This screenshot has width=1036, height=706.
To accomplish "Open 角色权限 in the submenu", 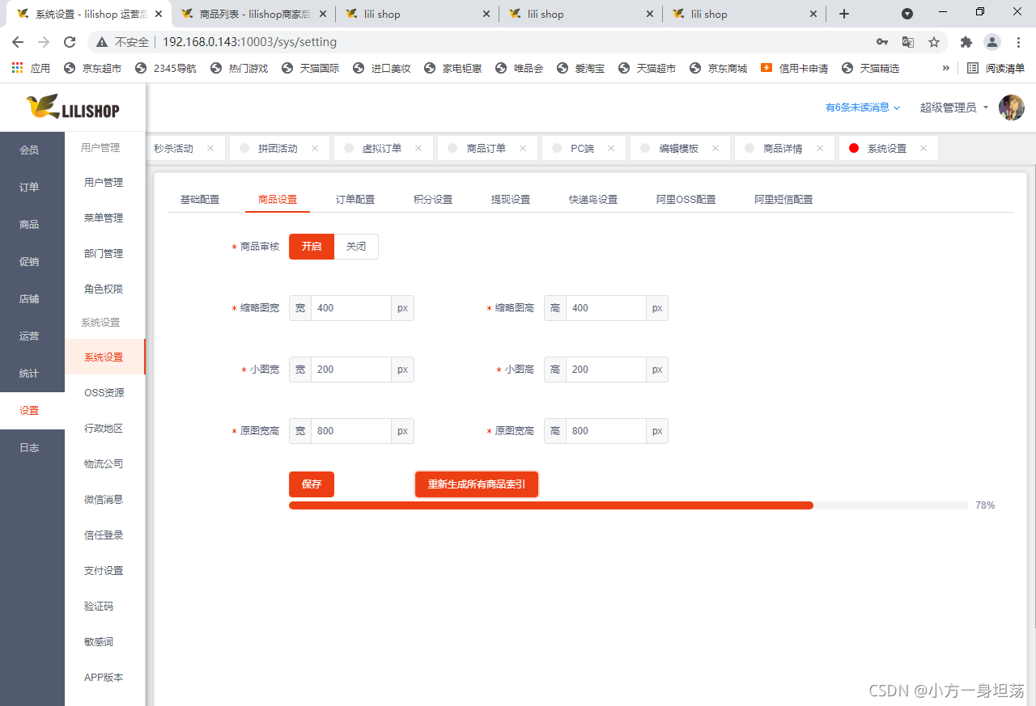I will click(104, 289).
